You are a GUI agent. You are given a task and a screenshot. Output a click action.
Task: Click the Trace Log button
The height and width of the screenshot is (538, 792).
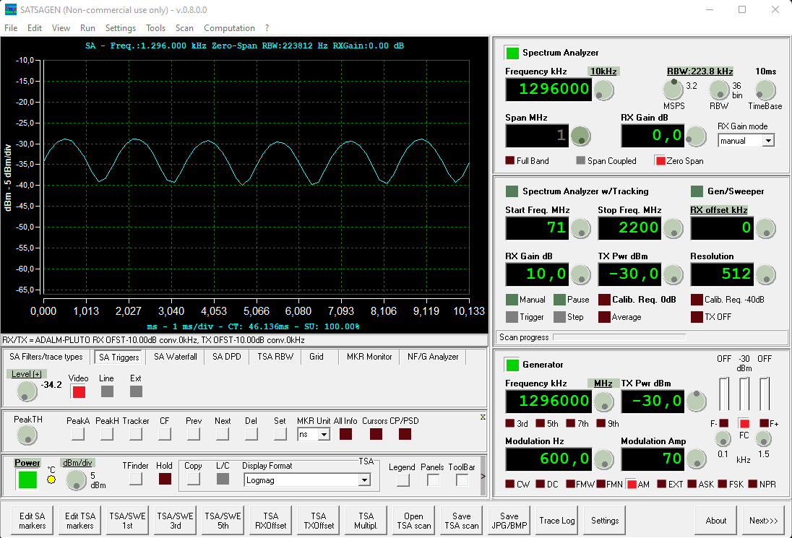[557, 521]
